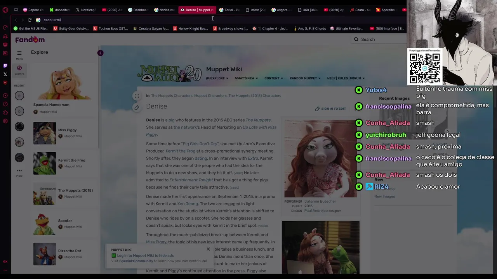Open the Touhou Boss OST bookmark
497x279 pixels.
click(111, 28)
